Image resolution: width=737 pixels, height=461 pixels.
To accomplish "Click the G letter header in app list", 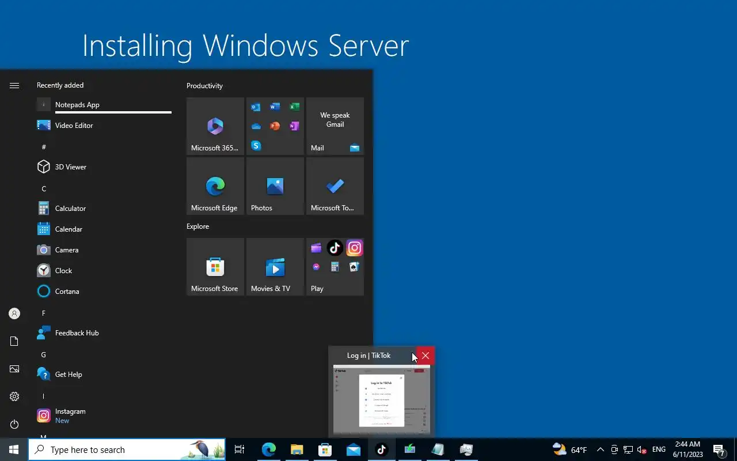I will click(x=44, y=354).
